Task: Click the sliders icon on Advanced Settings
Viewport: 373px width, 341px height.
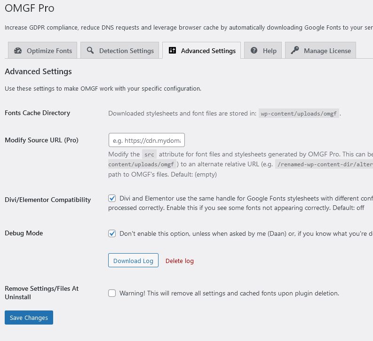Action: [172, 50]
